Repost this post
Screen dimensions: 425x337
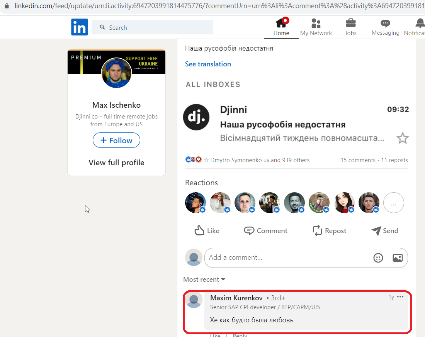click(329, 230)
